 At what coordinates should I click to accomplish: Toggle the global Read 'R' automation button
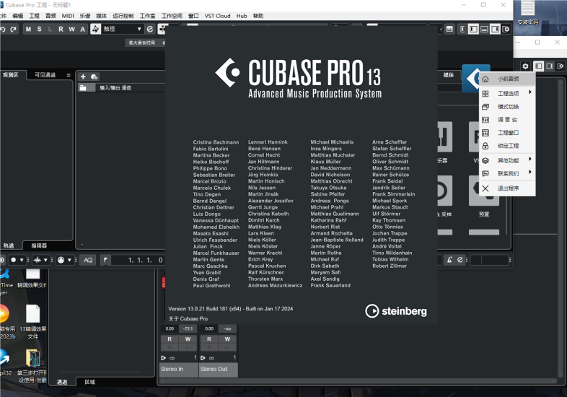click(61, 29)
